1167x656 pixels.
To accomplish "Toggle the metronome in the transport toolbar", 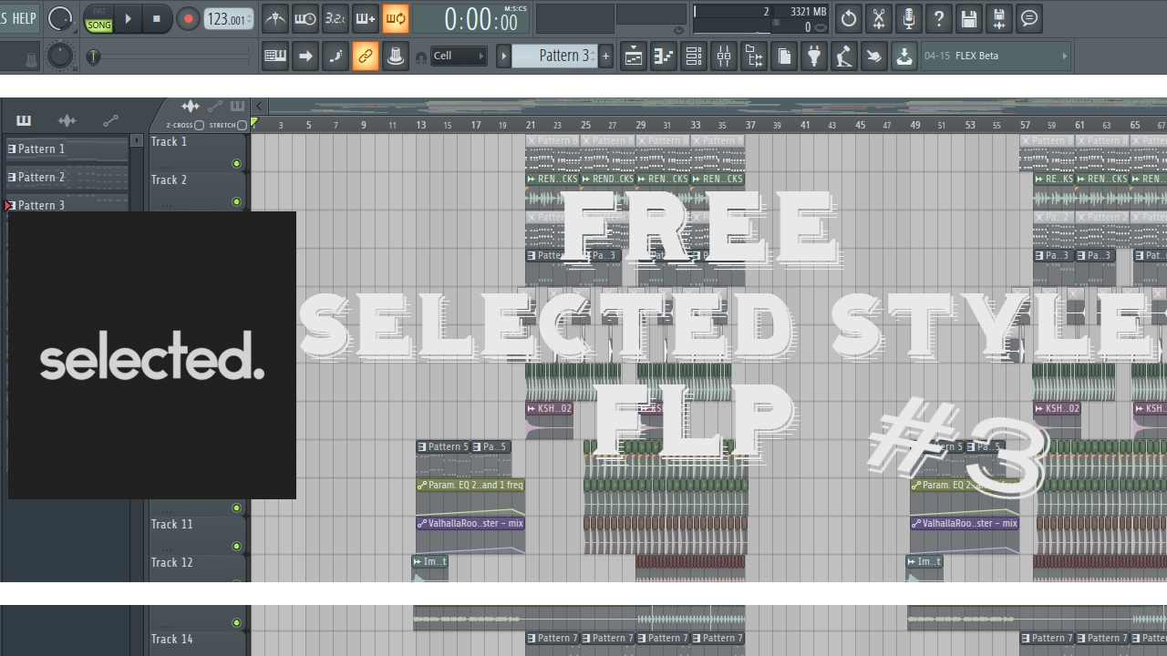I will (x=275, y=18).
